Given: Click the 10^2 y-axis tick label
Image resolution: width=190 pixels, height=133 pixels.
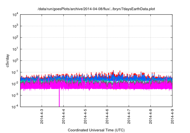Looking at the screenshot, I should click(15, 37).
